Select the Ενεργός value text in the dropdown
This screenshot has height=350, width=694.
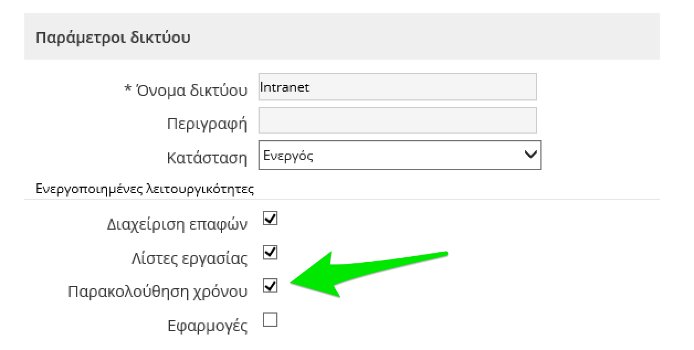(288, 156)
